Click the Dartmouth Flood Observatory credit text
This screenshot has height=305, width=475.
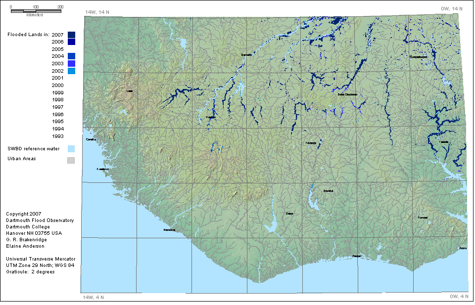tap(40, 220)
